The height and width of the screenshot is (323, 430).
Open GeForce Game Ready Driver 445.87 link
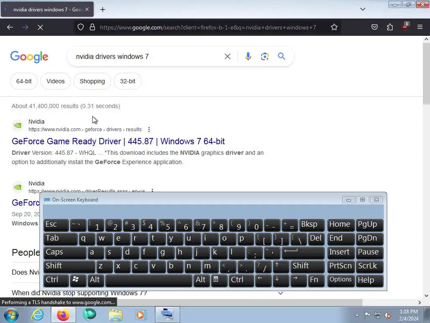(118, 141)
